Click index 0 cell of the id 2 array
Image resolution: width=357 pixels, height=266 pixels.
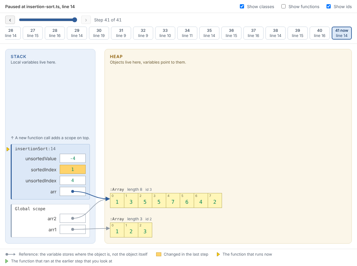point(117,230)
